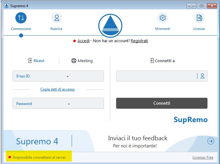Switch to the Ricevi tab
Screen dimensions: 220x164
coord(36,61)
